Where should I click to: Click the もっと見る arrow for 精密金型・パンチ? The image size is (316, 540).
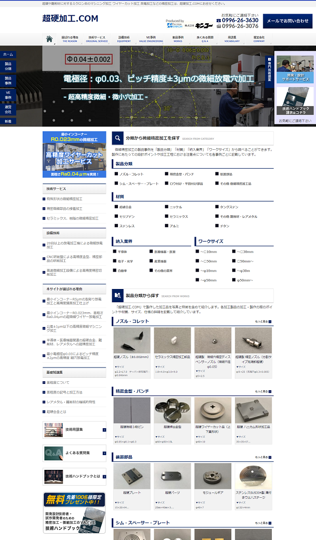(x=270, y=392)
